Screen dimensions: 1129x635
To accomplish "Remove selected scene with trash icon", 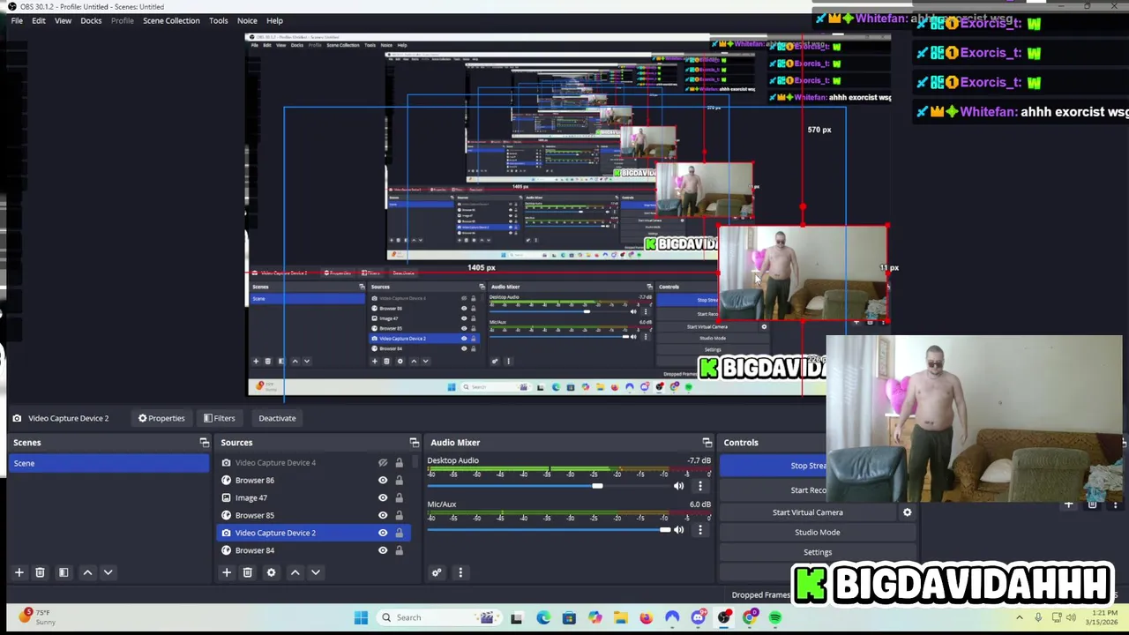I will (40, 572).
